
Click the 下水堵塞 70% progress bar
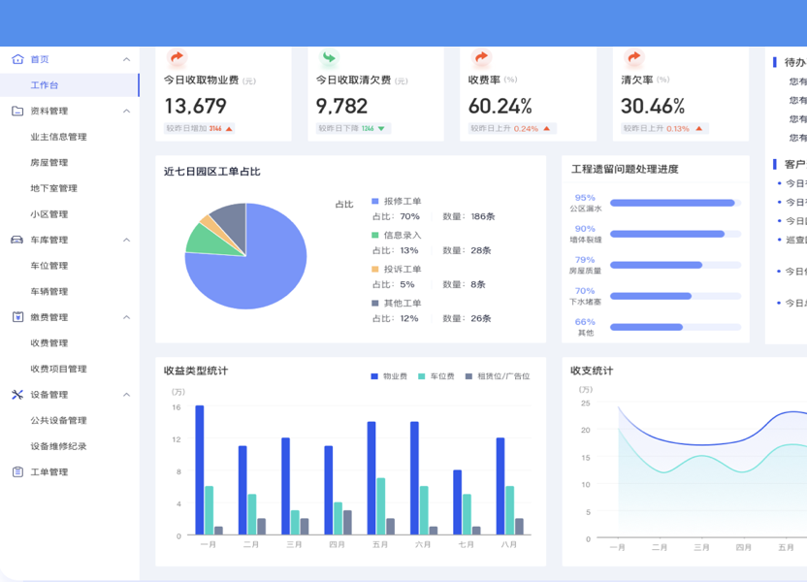[x=675, y=296]
